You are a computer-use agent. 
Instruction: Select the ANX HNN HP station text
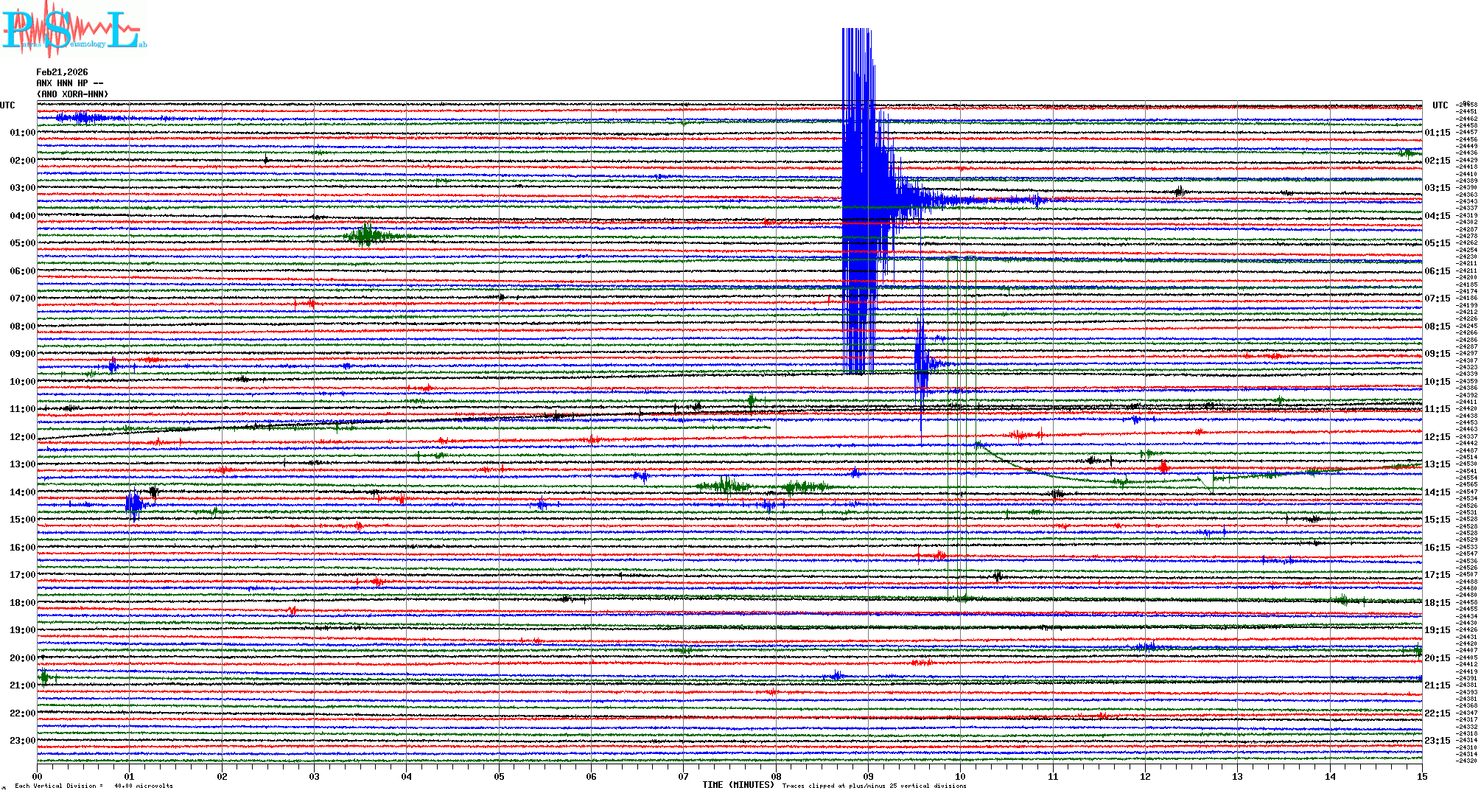point(70,83)
